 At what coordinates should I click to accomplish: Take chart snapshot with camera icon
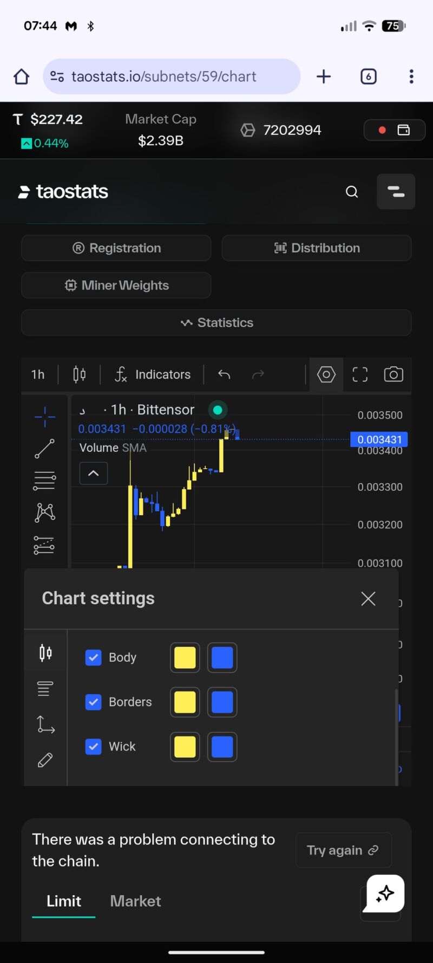[393, 374]
